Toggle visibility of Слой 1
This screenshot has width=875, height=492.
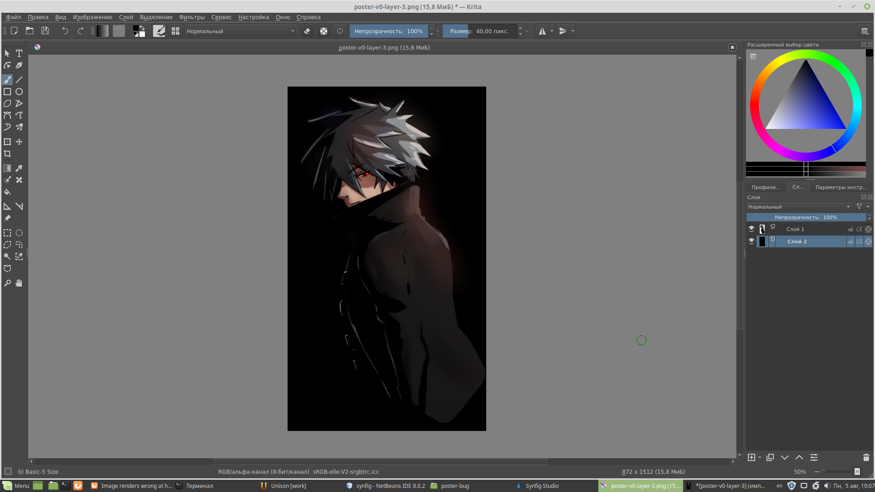pyautogui.click(x=751, y=229)
